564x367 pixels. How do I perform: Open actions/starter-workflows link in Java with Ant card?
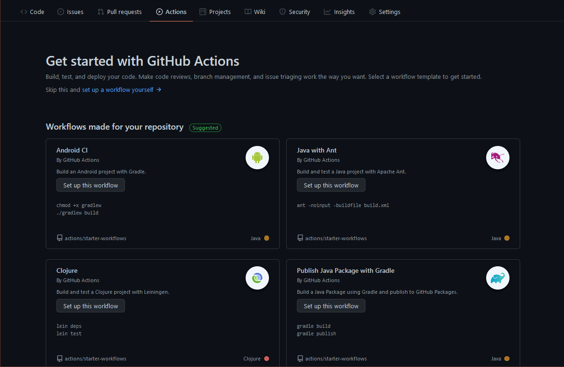click(x=336, y=238)
